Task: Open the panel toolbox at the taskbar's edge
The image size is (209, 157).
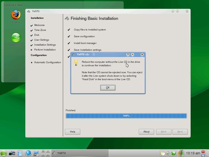Action: coord(207,153)
